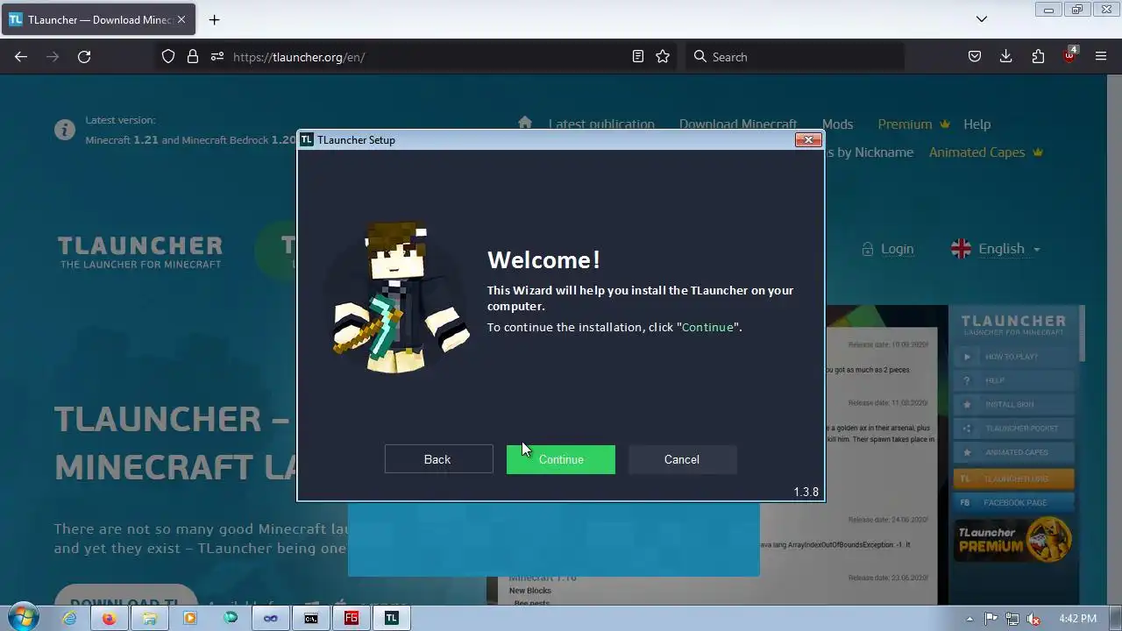Open the HELP sidebar button

[1013, 380]
